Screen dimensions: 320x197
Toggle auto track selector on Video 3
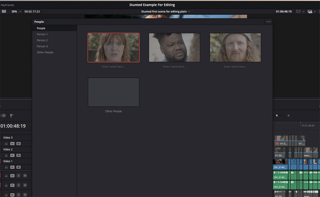pos(12,143)
